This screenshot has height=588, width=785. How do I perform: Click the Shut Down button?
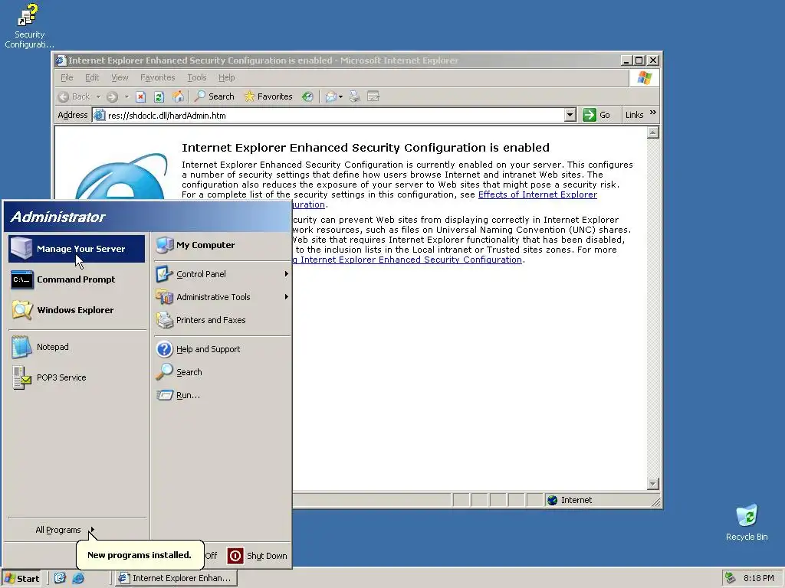pos(258,556)
